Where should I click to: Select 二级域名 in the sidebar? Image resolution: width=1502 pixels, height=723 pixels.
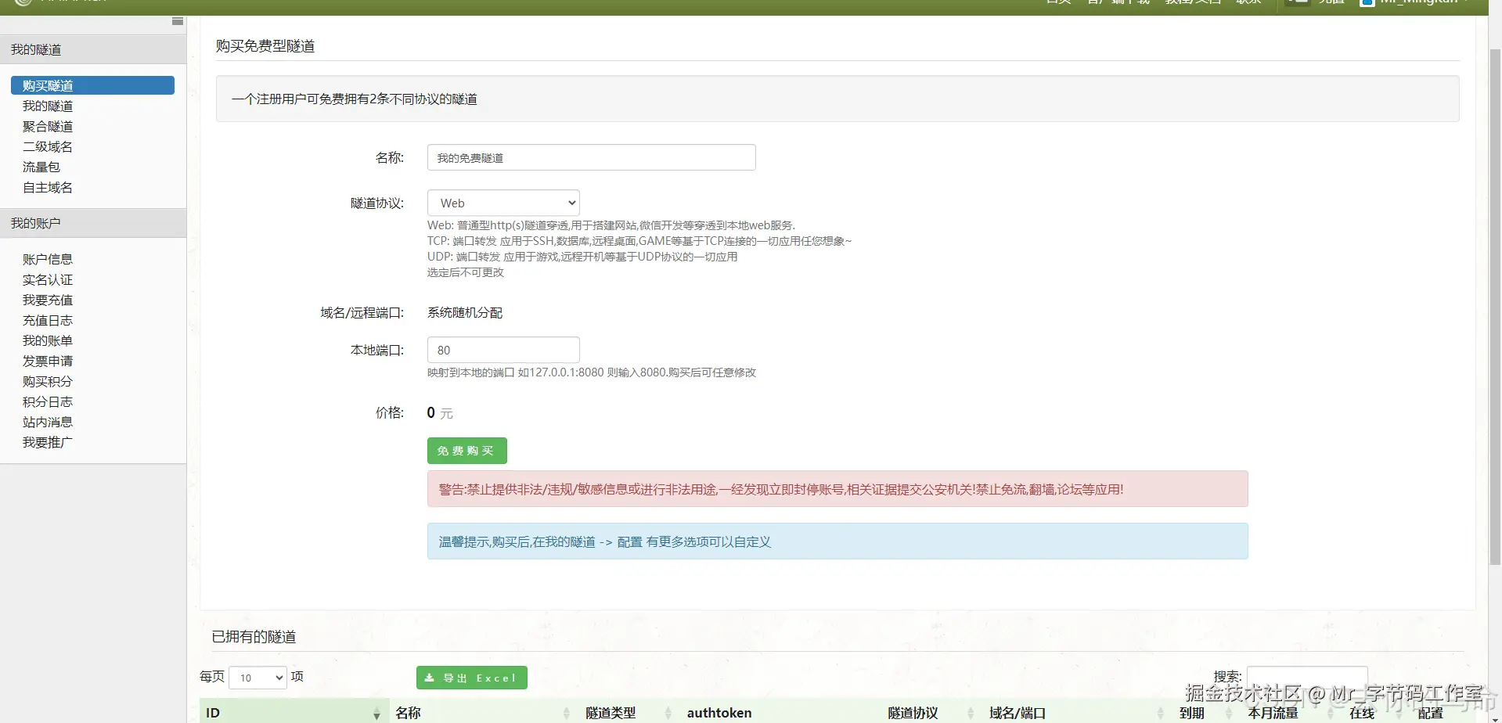[48, 146]
